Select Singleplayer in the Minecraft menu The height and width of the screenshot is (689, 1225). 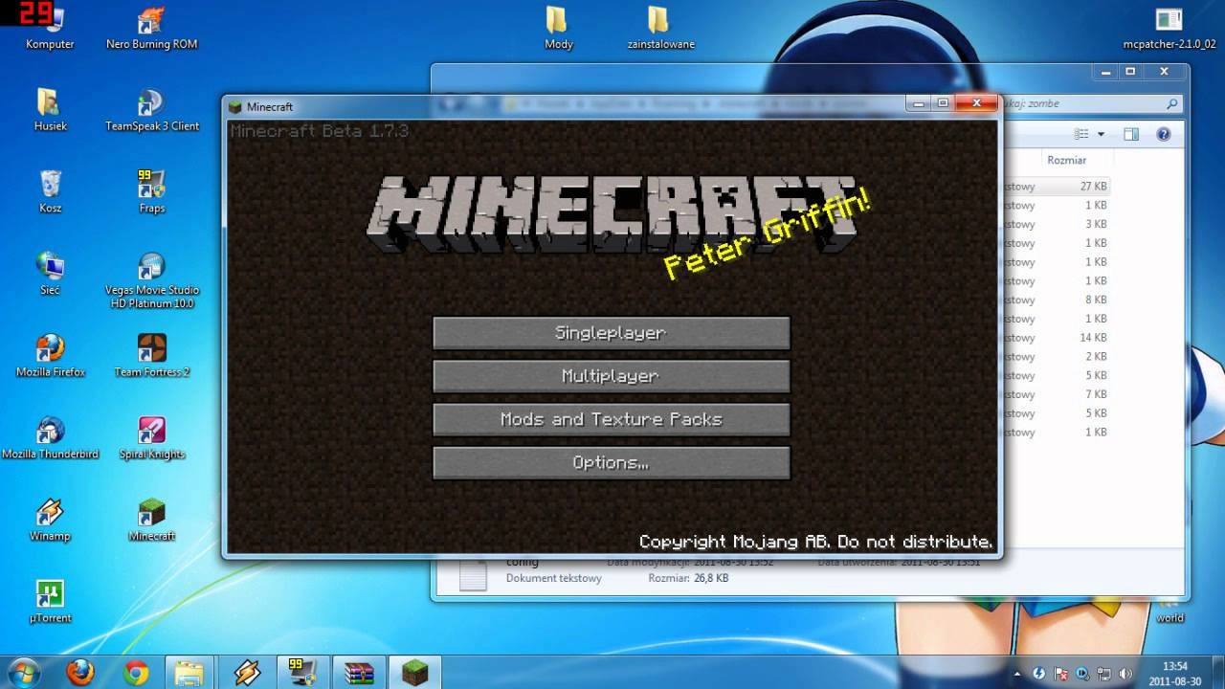tap(611, 333)
